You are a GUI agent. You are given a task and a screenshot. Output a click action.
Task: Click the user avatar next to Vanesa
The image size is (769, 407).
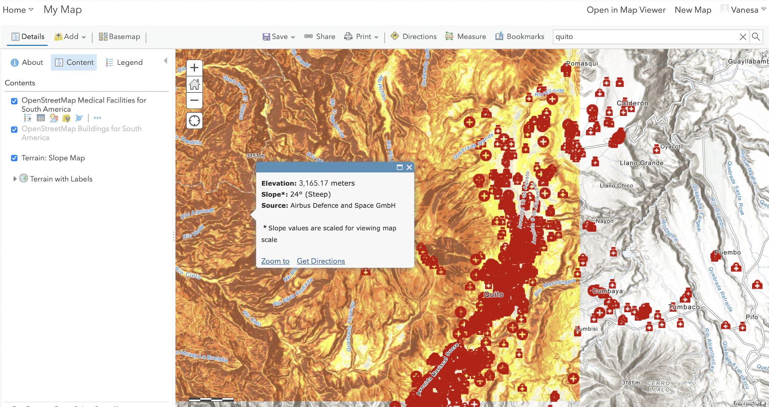(725, 9)
